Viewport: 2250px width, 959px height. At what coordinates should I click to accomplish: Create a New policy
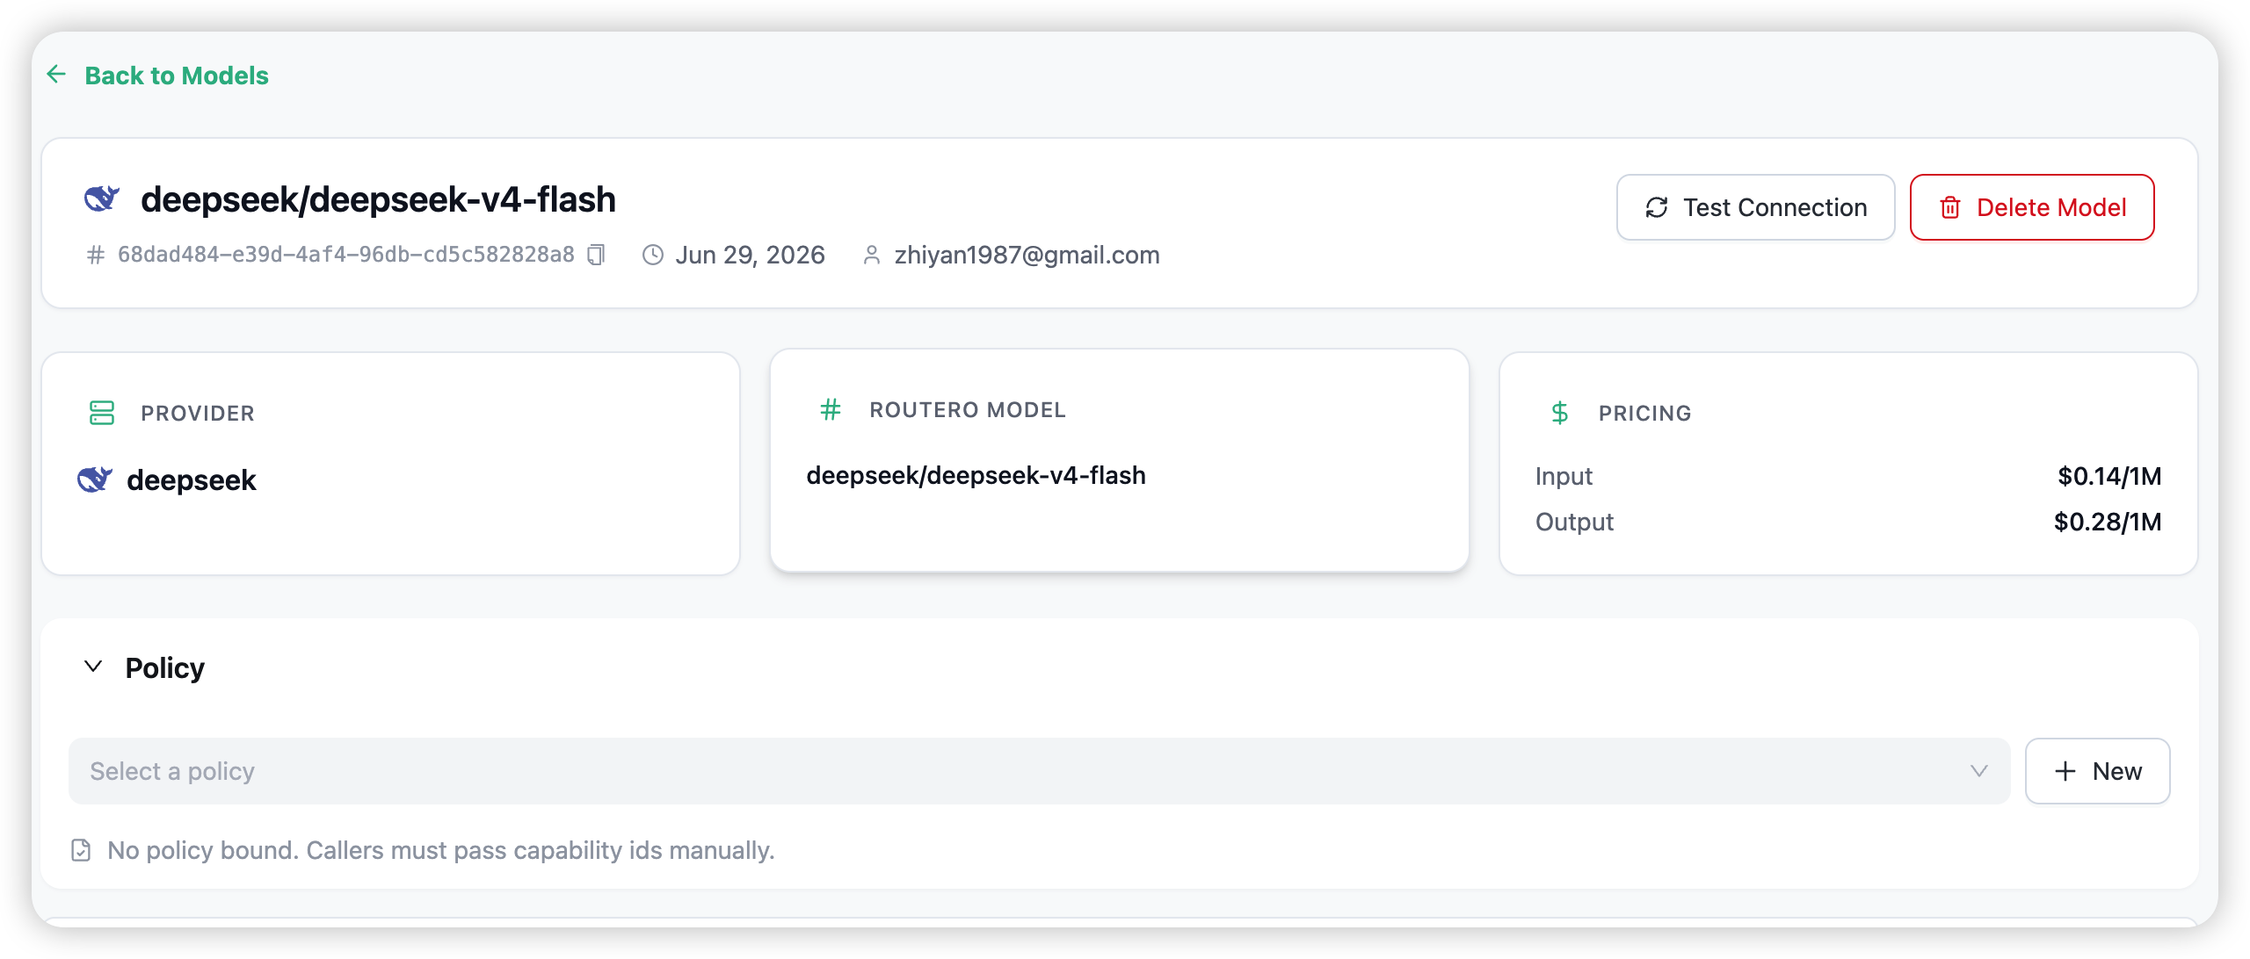2097,771
